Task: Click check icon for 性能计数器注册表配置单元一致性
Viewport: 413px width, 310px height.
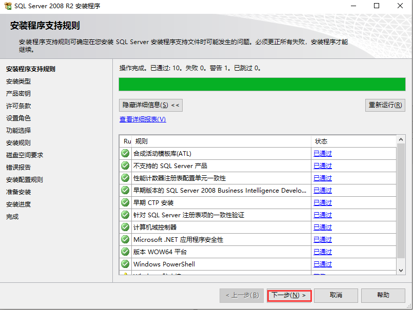Action: pos(124,178)
